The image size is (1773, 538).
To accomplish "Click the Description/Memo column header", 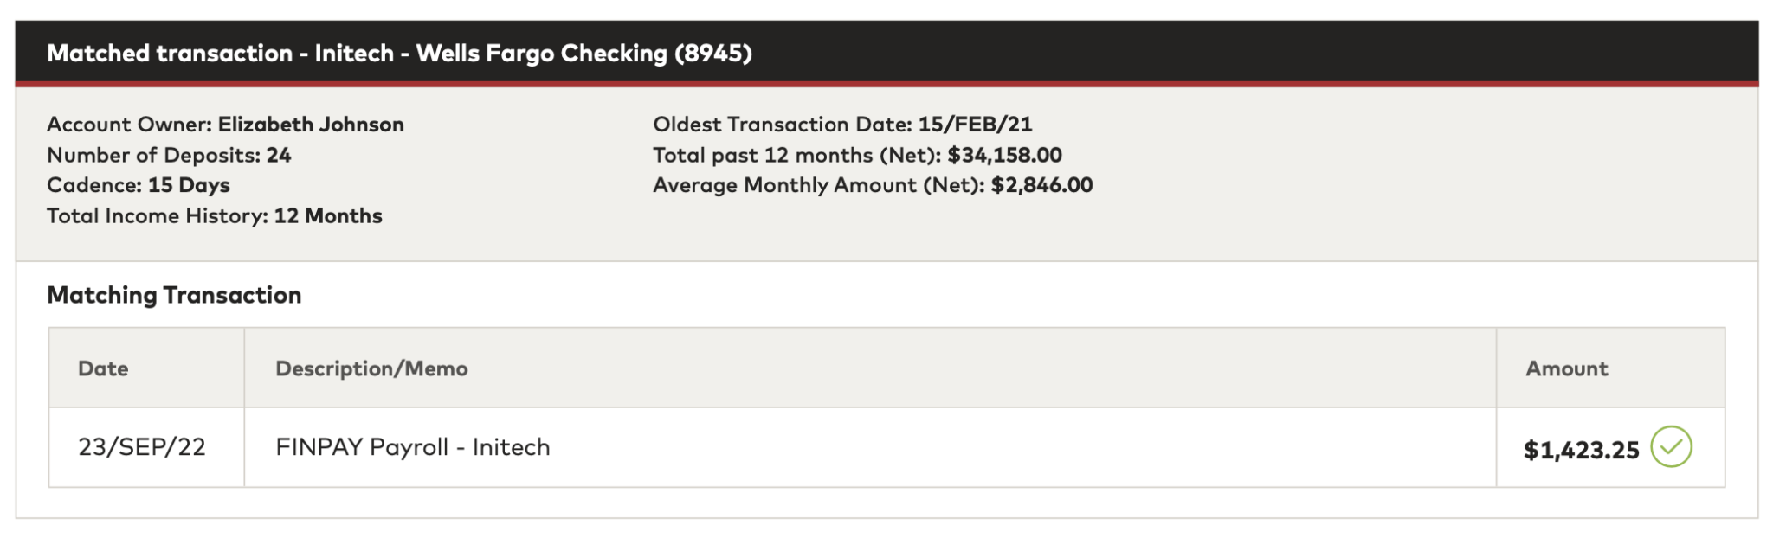I will tap(371, 368).
